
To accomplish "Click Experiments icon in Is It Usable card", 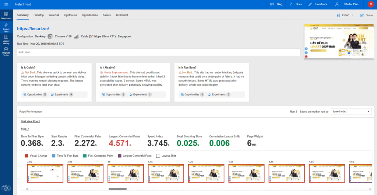I will [131, 95].
